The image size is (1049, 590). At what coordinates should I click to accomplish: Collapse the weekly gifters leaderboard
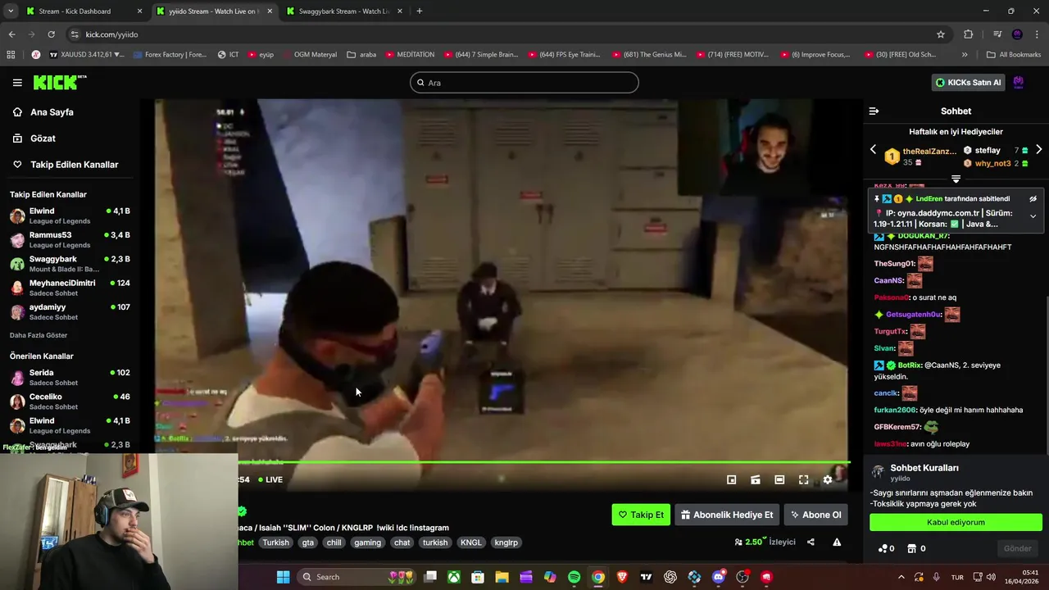click(x=956, y=179)
